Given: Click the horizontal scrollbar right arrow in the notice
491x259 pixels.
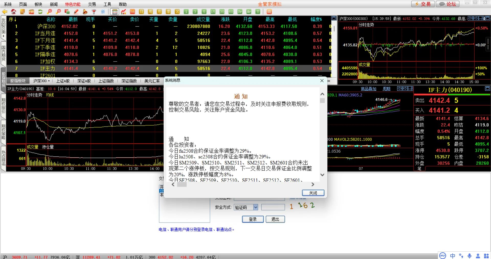Looking at the screenshot, I should point(313,184).
